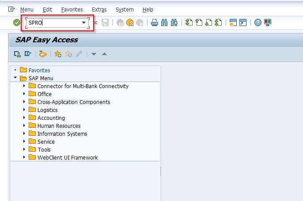Click the Last Page icon
The height and width of the screenshot is (201, 303).
pos(218,22)
